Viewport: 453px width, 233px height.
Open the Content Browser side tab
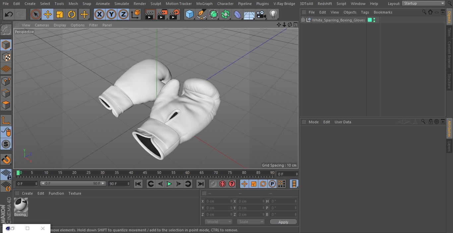coord(449,55)
